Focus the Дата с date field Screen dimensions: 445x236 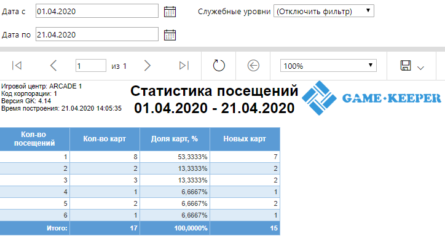97,11
